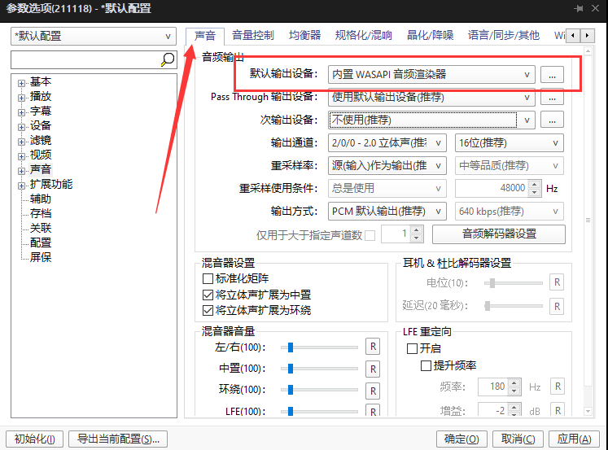The image size is (608, 450).
Task: Enable 标准化矩阵 checkbox
Action: pos(208,278)
